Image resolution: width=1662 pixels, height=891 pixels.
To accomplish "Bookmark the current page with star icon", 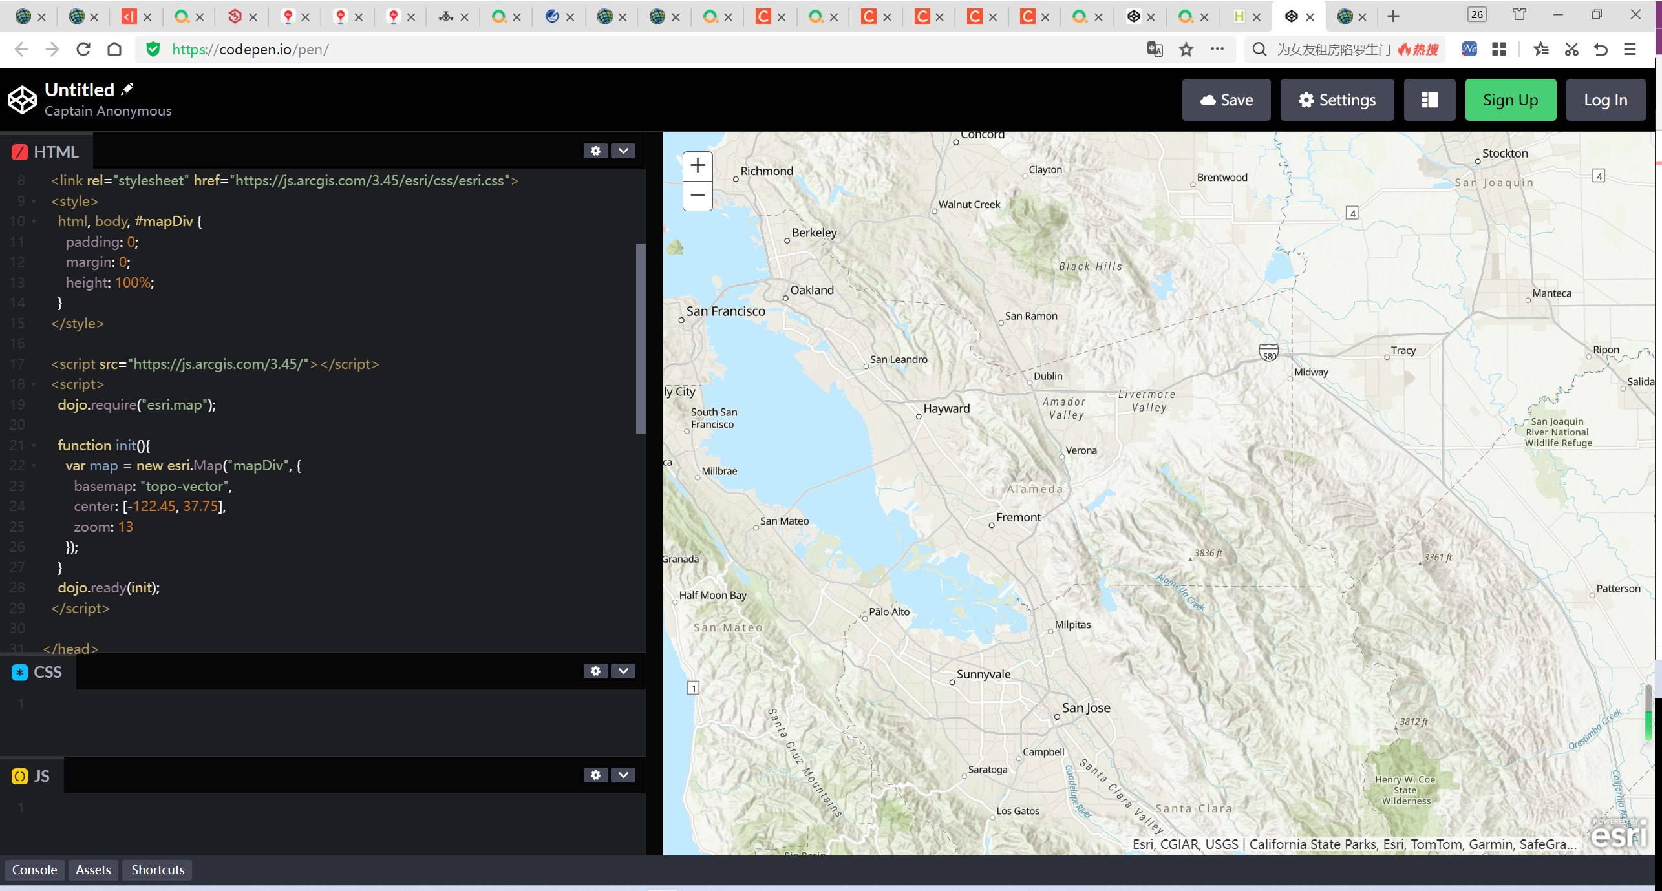I will [1186, 48].
